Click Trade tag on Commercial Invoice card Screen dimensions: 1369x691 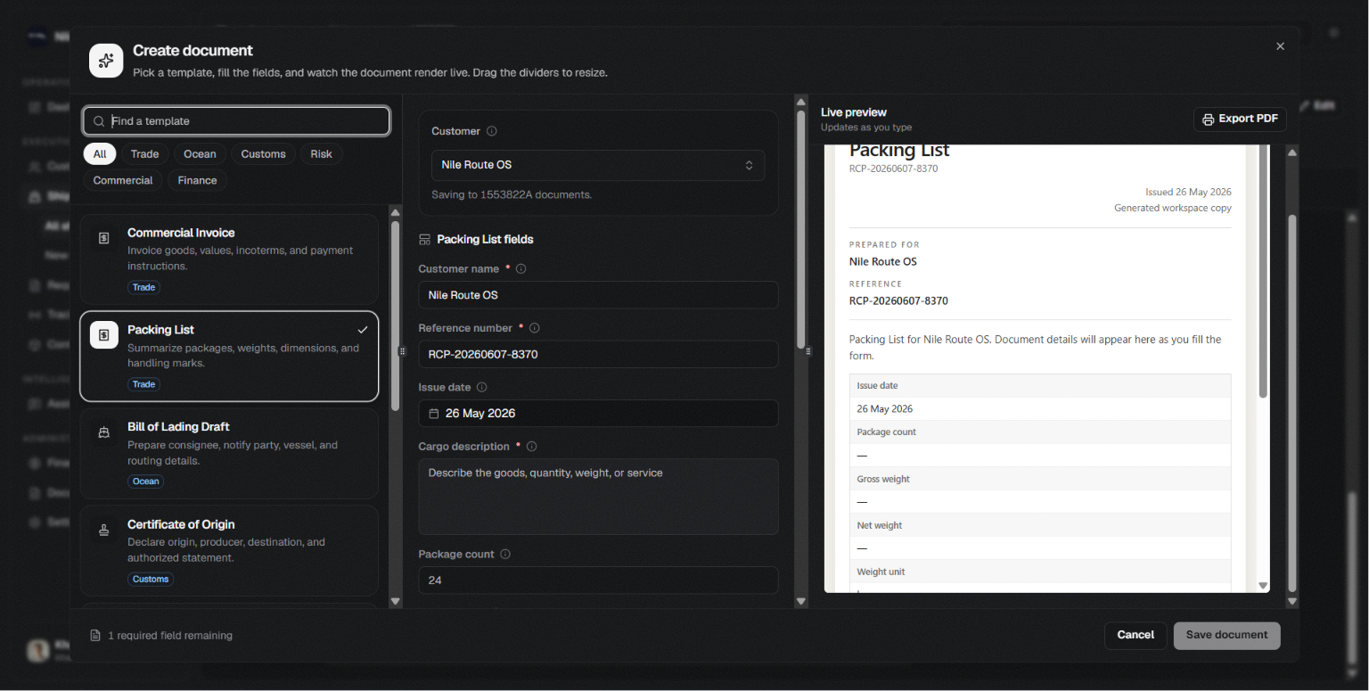[143, 287]
